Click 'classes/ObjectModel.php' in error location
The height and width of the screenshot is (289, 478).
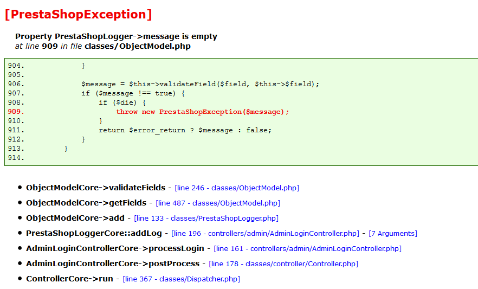pyautogui.click(x=138, y=46)
